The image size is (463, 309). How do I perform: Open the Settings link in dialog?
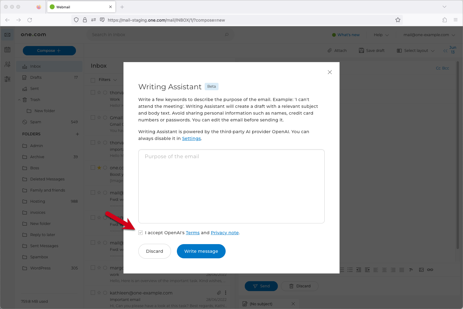191,138
